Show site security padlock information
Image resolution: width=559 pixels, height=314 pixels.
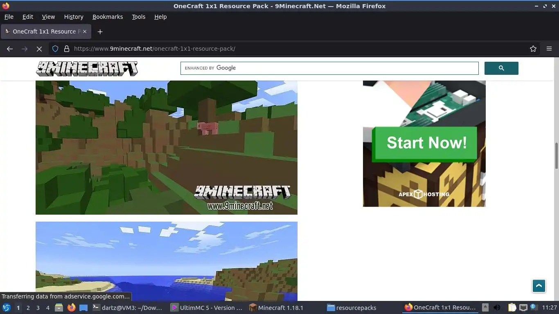(67, 49)
